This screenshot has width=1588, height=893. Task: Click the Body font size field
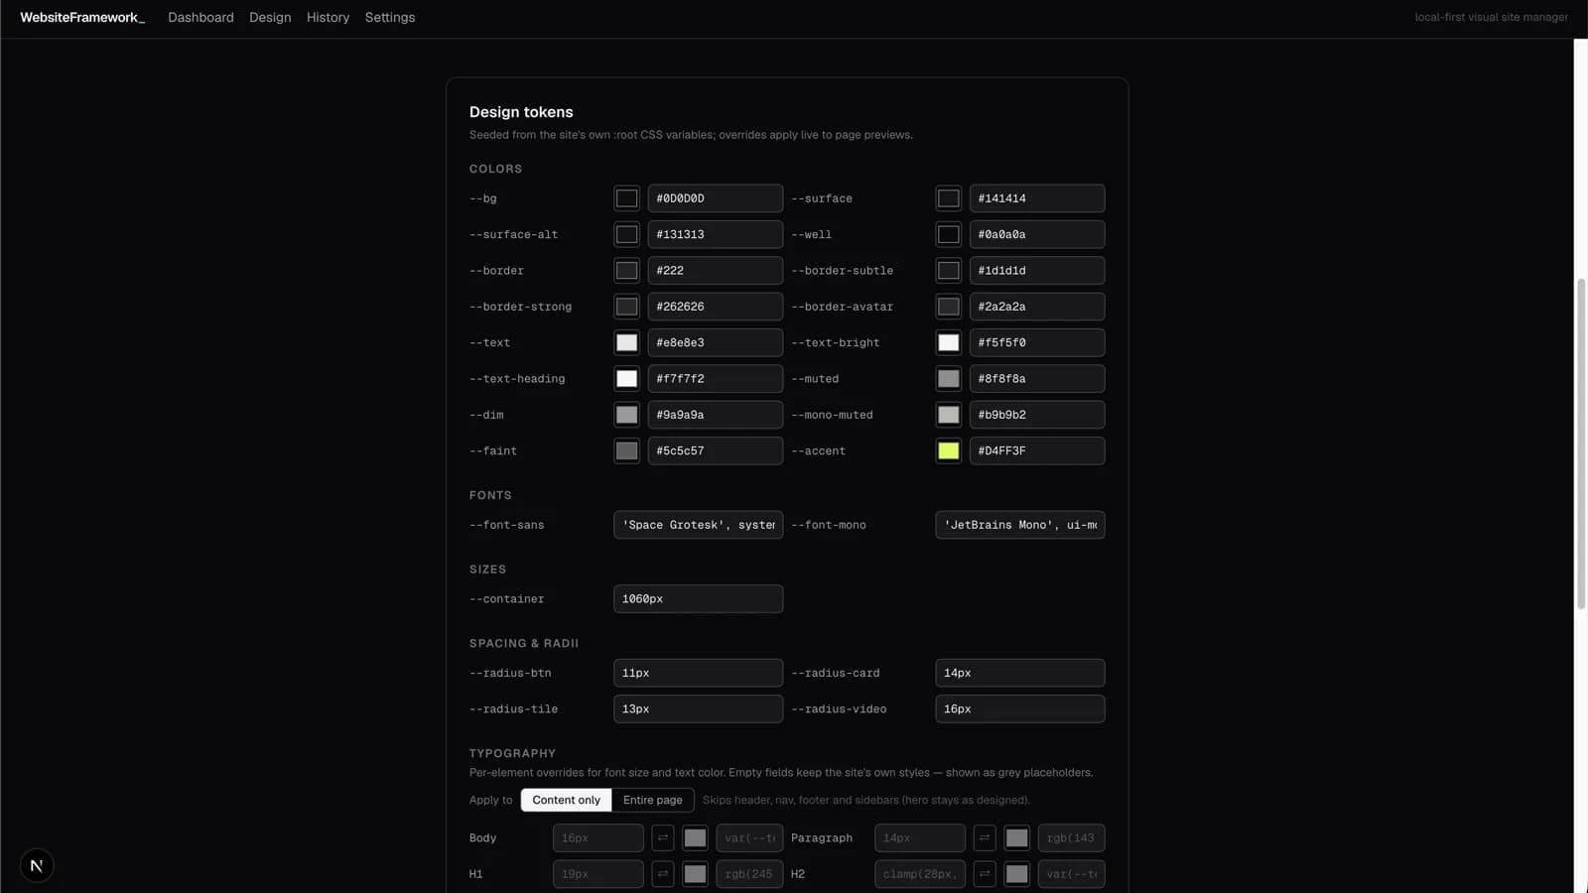pyautogui.click(x=598, y=838)
